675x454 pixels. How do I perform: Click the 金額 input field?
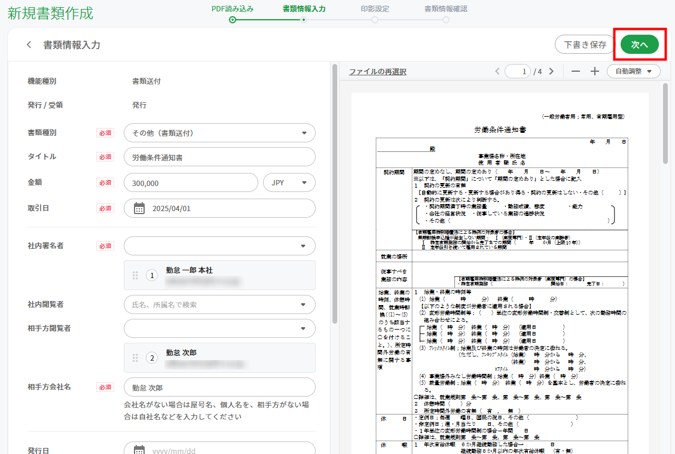click(x=191, y=182)
